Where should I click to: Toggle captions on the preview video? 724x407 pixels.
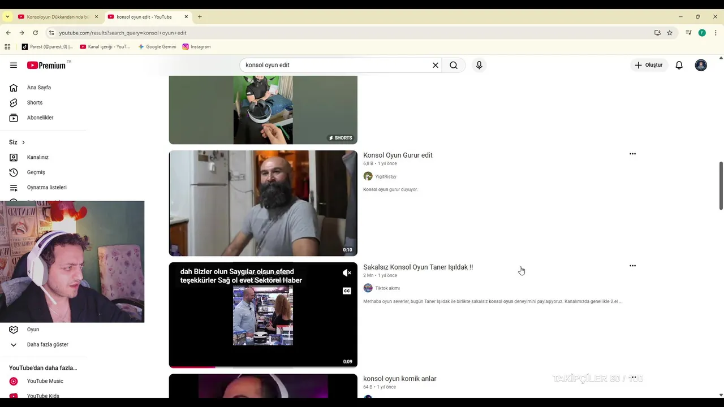coord(347,291)
